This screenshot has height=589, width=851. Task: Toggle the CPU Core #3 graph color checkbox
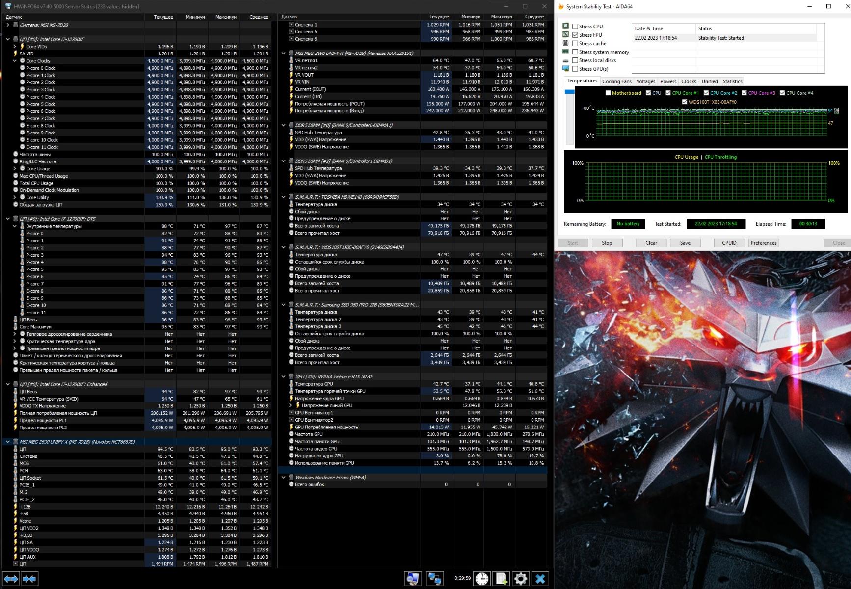(744, 93)
